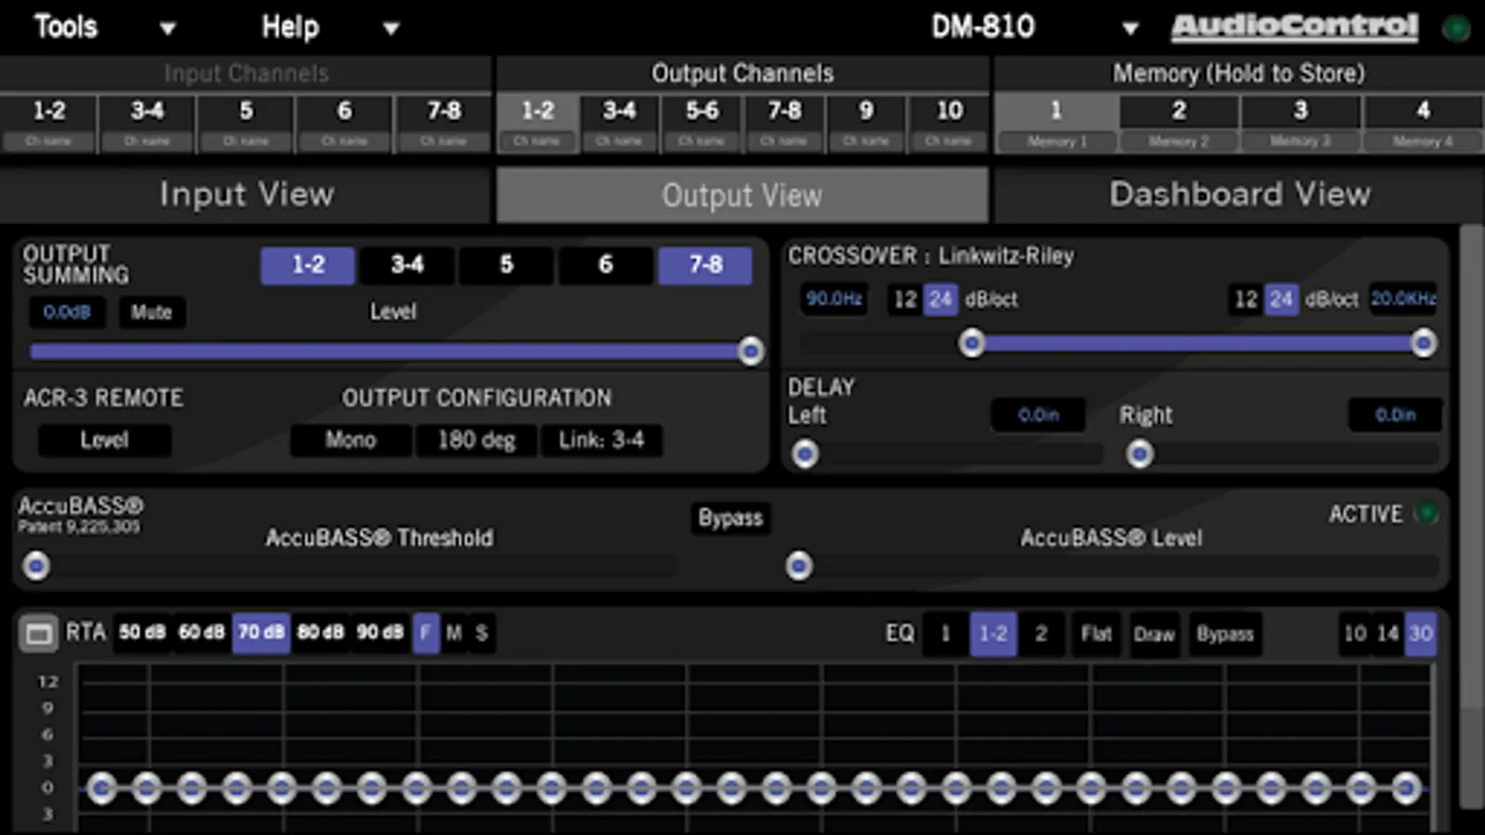The width and height of the screenshot is (1485, 835).
Task: Toggle output summing input 3-4
Action: pyautogui.click(x=407, y=265)
